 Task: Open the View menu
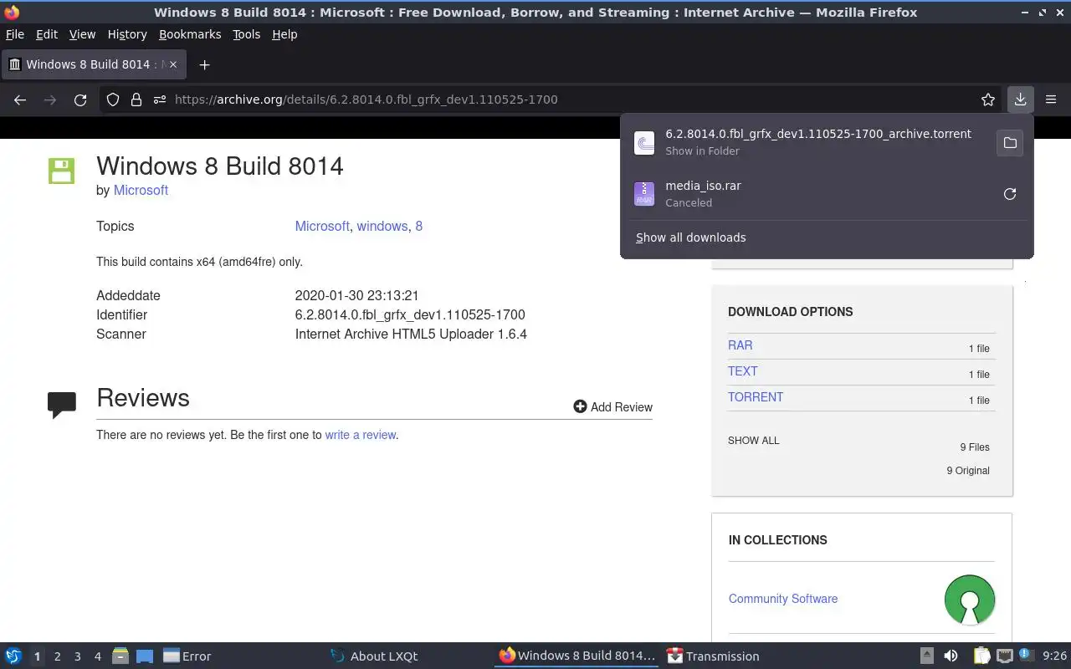coord(82,34)
